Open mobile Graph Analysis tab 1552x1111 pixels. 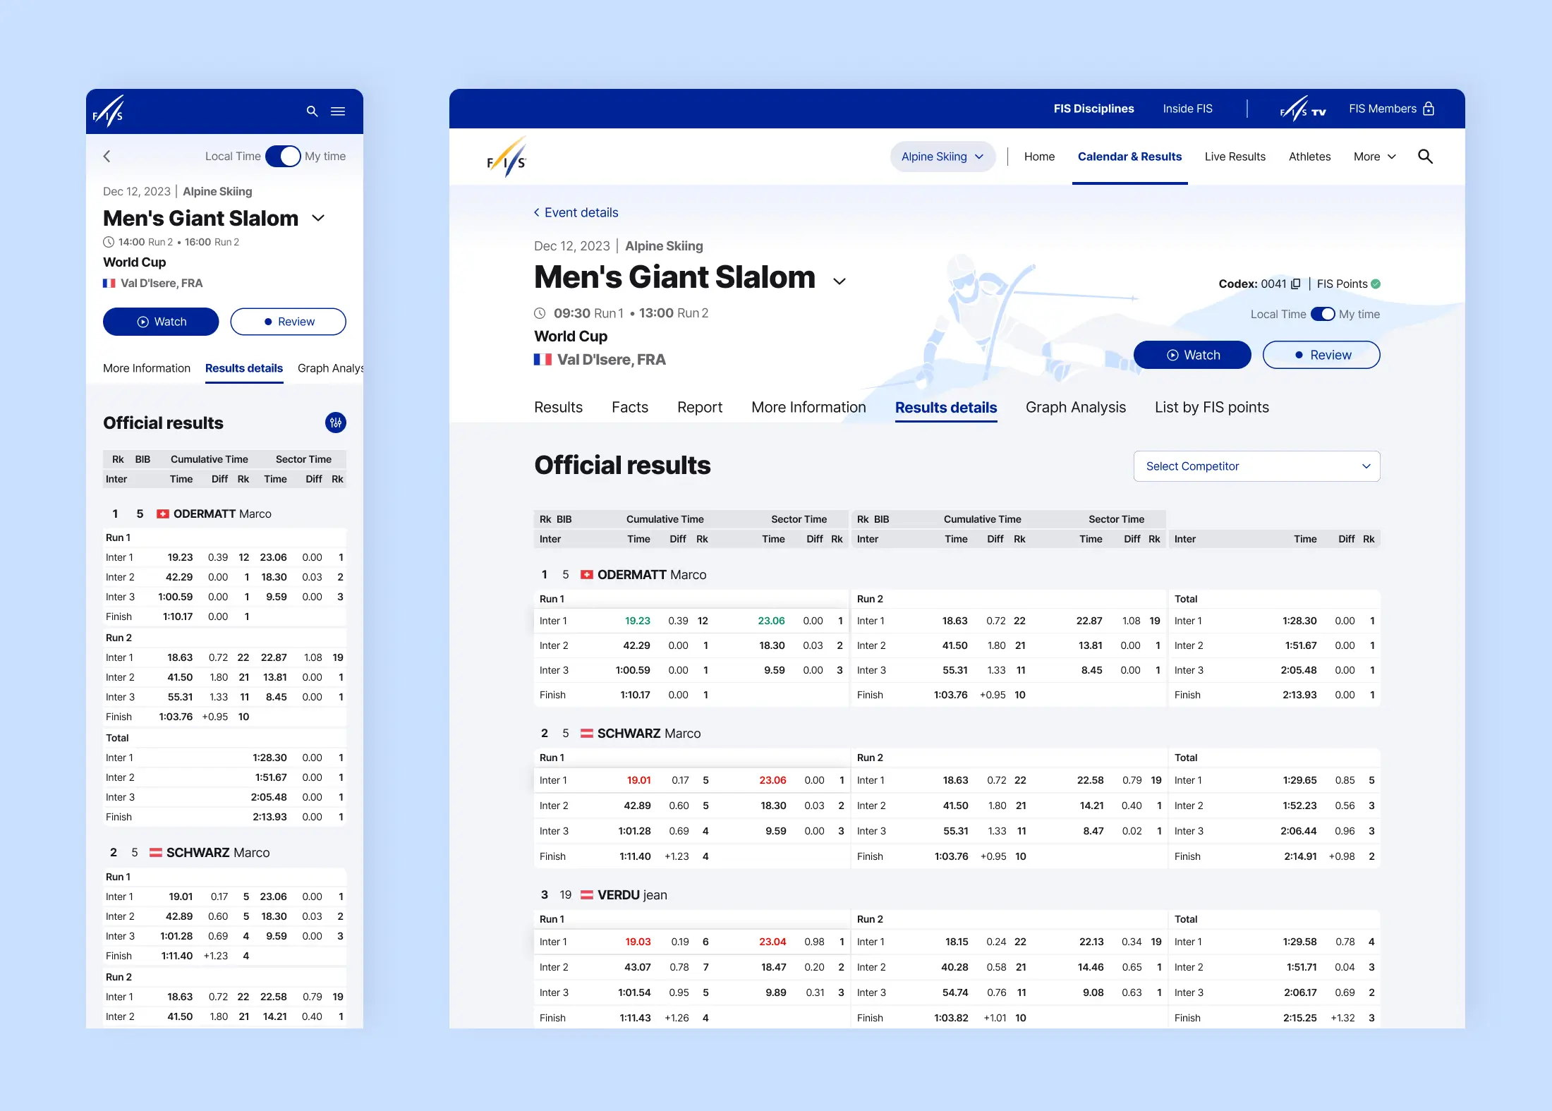[x=330, y=368]
